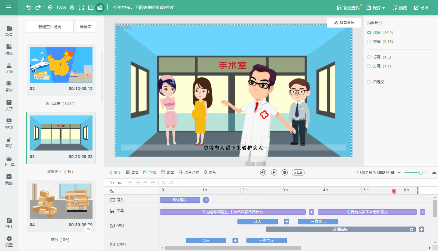Open the PPT import tool
Image resolution: width=438 pixels, height=251 pixels.
tap(9, 223)
